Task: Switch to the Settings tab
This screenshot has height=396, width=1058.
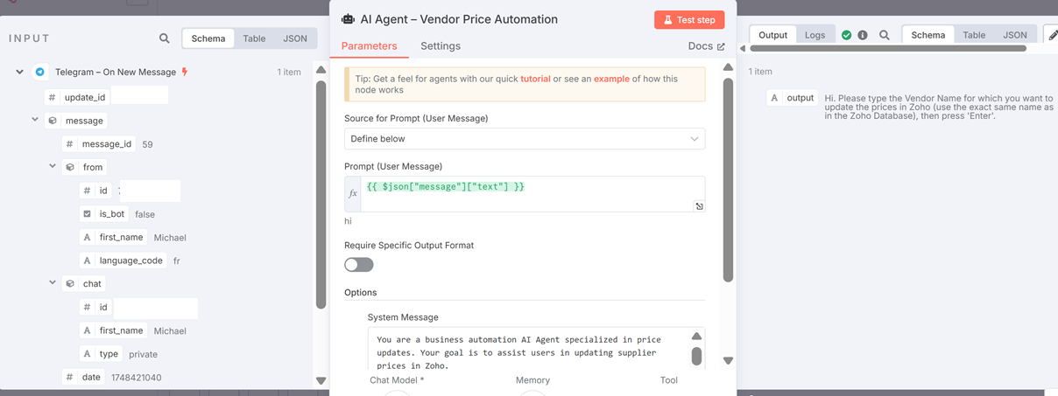Action: tap(441, 46)
